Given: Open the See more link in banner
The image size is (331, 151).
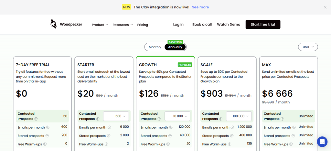Looking at the screenshot, I should pyautogui.click(x=200, y=7).
